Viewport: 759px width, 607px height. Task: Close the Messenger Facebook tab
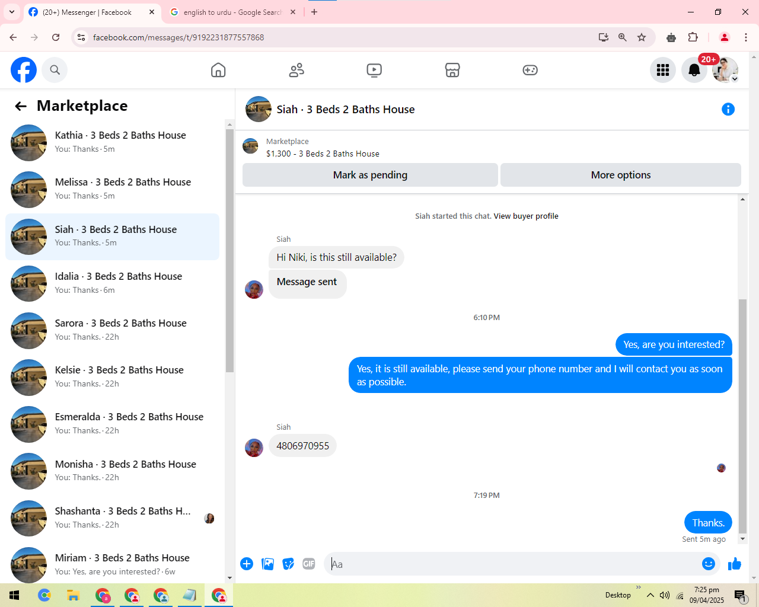tap(152, 12)
